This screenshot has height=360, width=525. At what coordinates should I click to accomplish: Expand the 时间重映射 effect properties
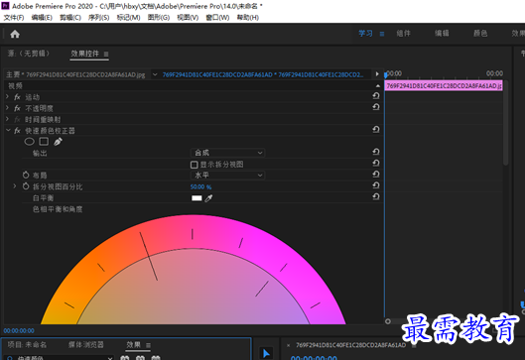coord(7,119)
